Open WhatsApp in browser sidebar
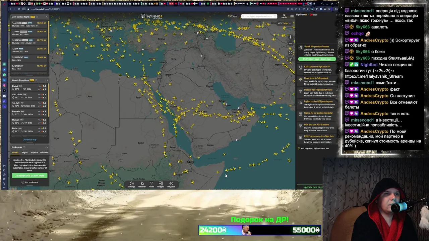Image resolution: width=429 pixels, height=241 pixels. (x=4, y=75)
